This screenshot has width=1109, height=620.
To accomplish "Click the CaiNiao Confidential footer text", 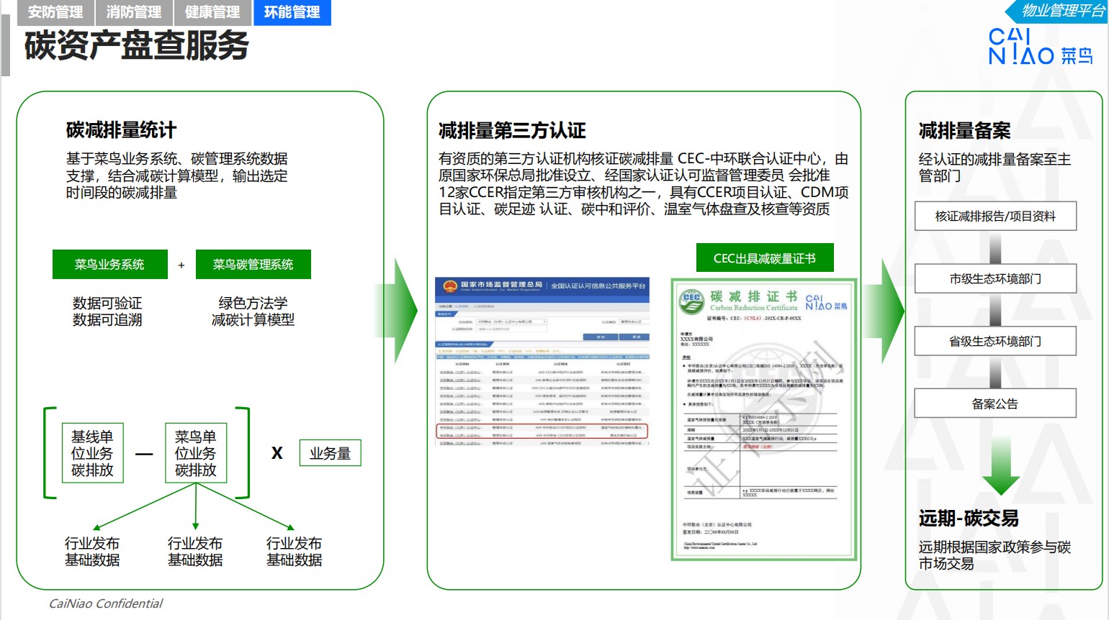I will (106, 603).
